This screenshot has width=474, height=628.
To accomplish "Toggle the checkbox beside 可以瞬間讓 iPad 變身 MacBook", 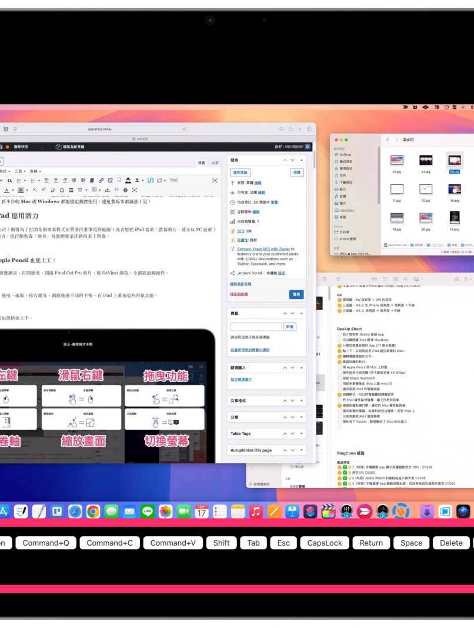I will [x=339, y=340].
